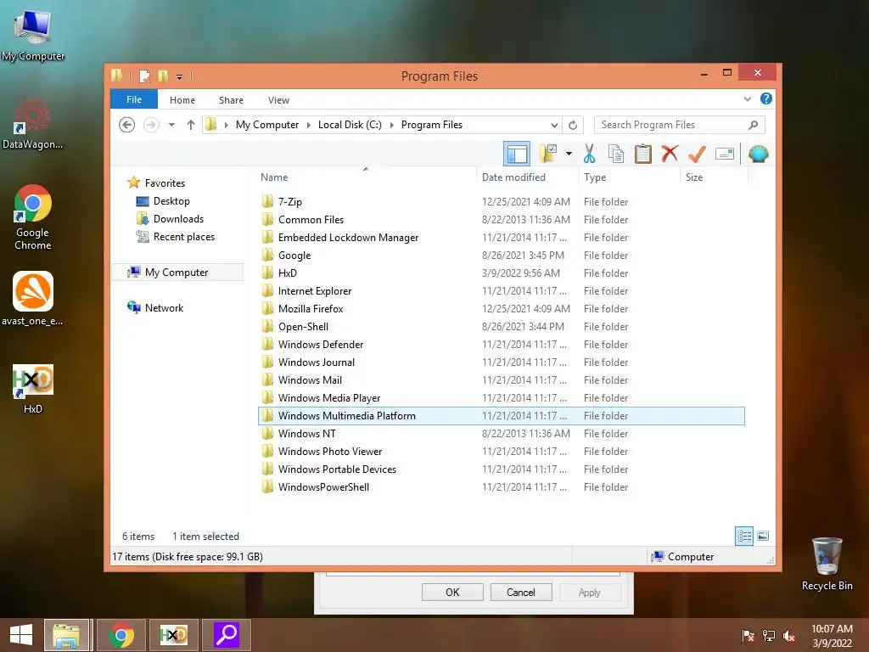Switch to large icons view icon
The width and height of the screenshot is (869, 652).
click(763, 536)
